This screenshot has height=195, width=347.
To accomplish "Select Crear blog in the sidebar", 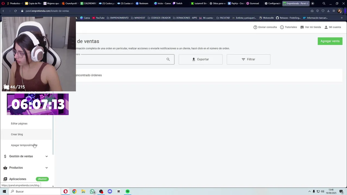I will (17, 134).
